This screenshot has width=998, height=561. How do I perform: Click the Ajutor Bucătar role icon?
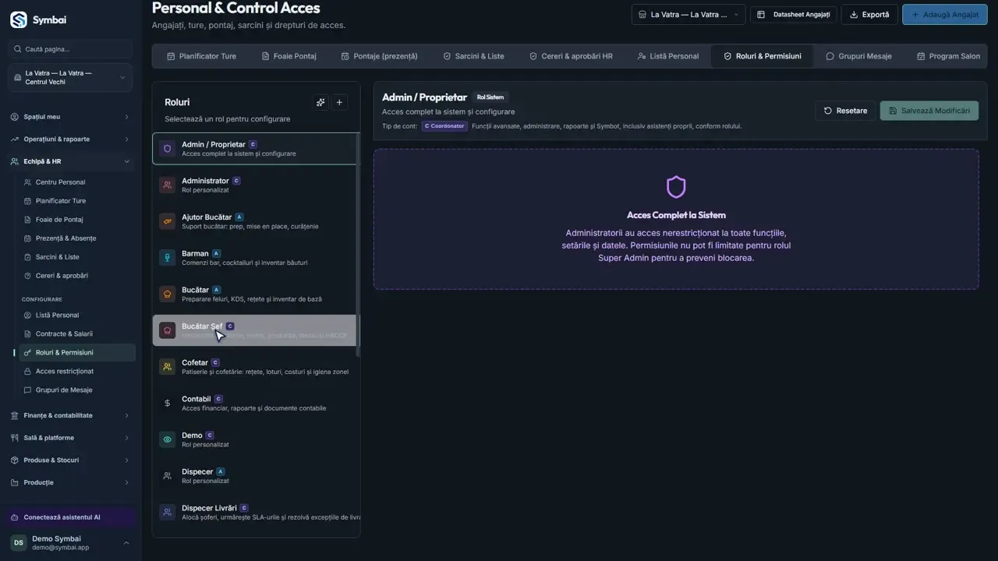[x=168, y=221]
